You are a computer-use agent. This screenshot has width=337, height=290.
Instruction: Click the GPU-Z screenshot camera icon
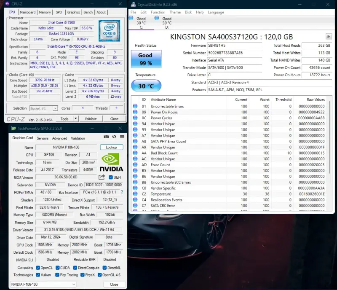[106, 137]
